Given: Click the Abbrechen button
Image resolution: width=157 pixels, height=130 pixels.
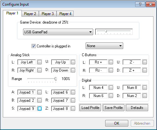Looking at the screenshot, I should coord(142,123).
